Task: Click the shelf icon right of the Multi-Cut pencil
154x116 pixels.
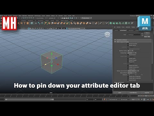Action: (103, 23)
